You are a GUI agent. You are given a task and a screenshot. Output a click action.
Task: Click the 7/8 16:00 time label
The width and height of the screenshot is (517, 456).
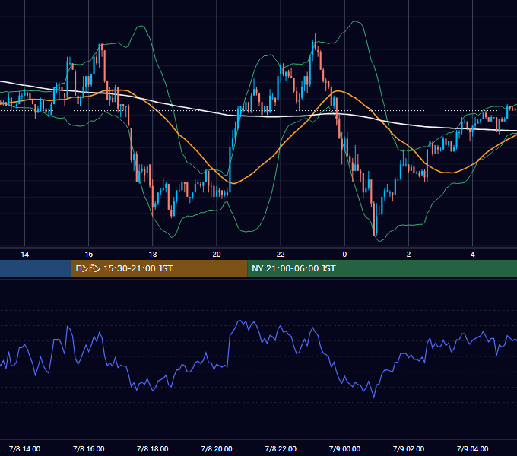89,448
